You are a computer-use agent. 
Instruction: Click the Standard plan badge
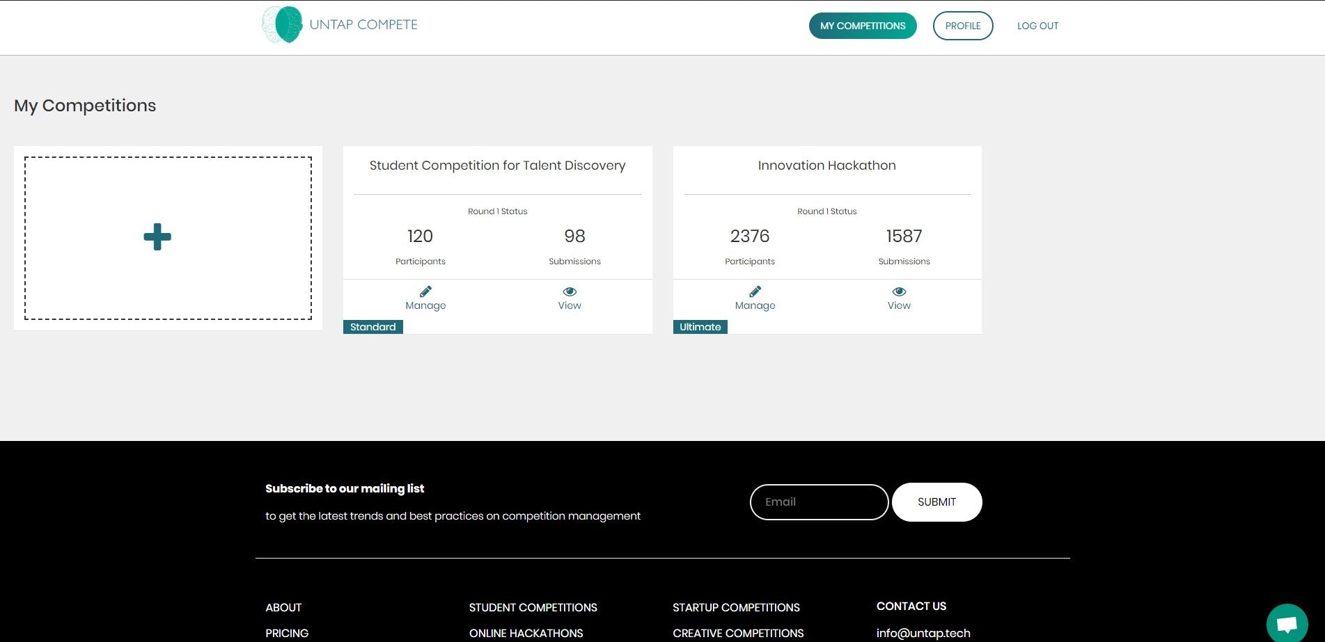coord(373,327)
